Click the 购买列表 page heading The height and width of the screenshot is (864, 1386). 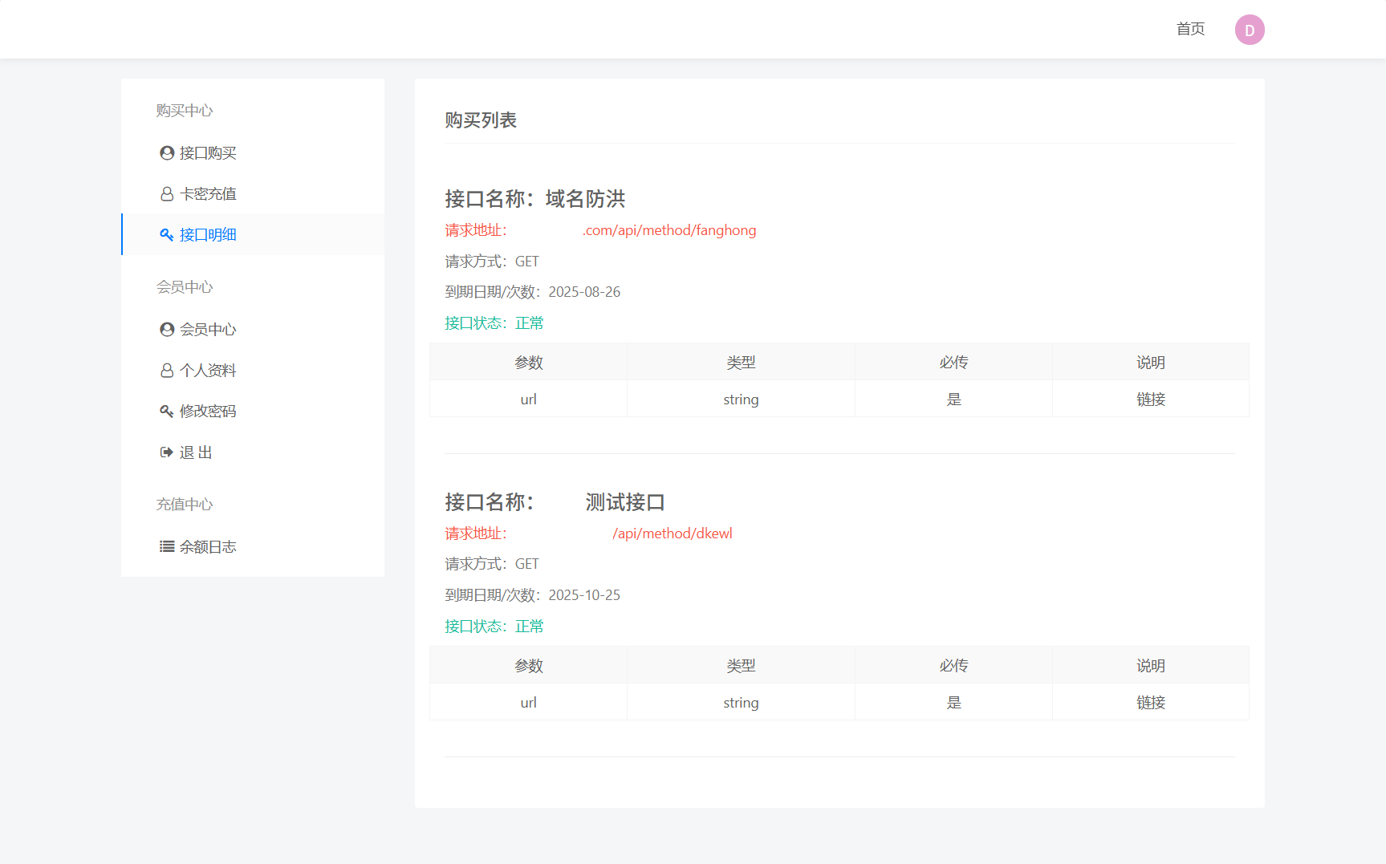pyautogui.click(x=482, y=120)
